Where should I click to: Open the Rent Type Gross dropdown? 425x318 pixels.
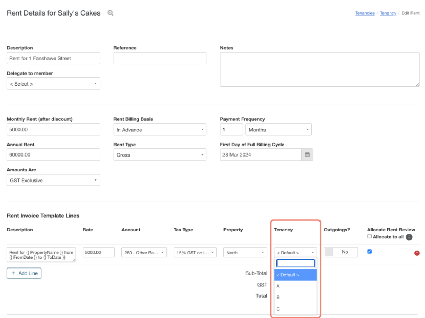160,155
